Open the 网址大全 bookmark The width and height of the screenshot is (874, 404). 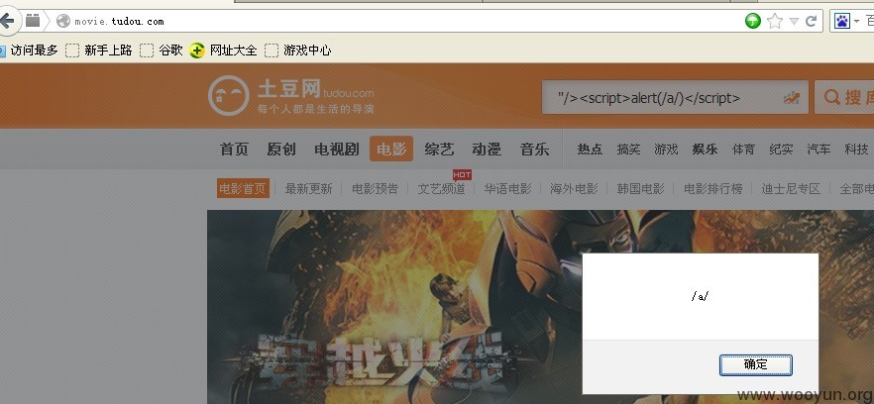pos(224,50)
